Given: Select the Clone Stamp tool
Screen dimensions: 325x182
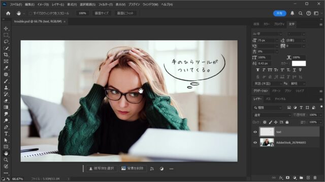Looking at the screenshot, I should (6, 87).
